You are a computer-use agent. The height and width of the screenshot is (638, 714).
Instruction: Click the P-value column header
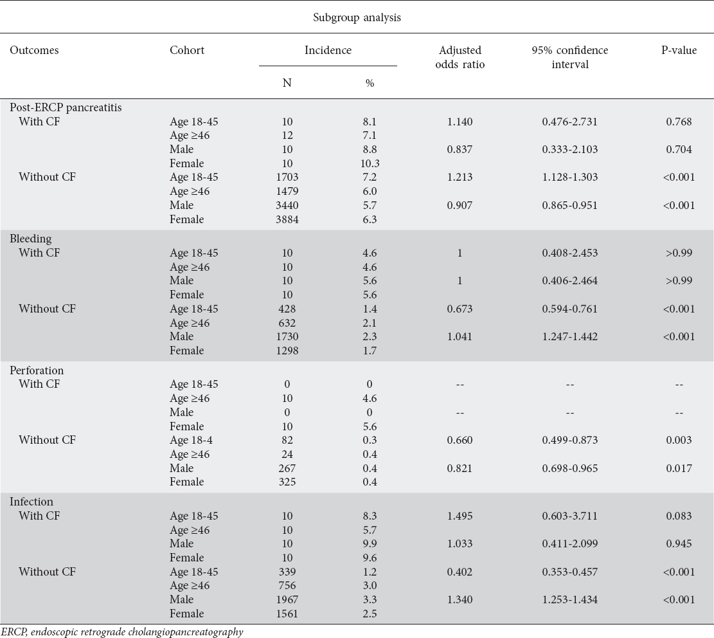[x=679, y=50]
